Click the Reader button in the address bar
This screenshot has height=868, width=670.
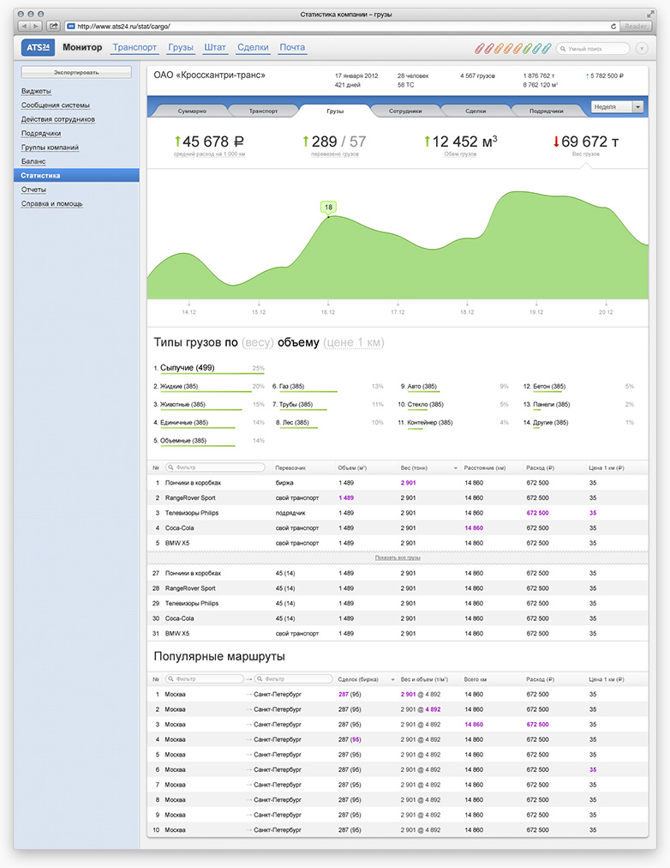[x=636, y=26]
